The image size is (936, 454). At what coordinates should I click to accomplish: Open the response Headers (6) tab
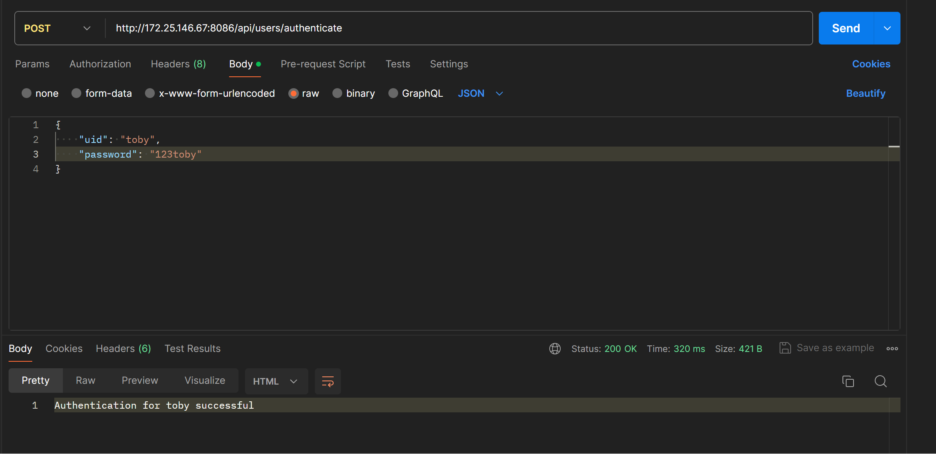123,349
